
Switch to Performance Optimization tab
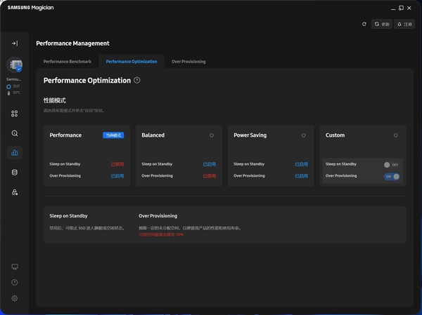tap(132, 62)
